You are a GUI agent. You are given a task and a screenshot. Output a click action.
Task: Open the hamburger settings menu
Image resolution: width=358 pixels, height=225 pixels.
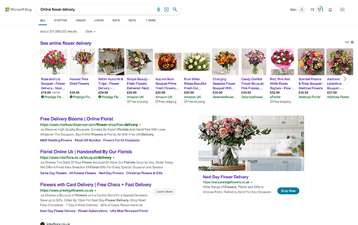(342, 9)
